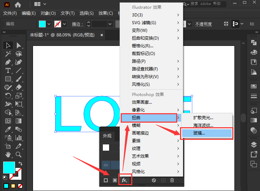The height and width of the screenshot is (191, 260).
Task: Open stroke color dropdown in control bar
Action: pos(65,24)
